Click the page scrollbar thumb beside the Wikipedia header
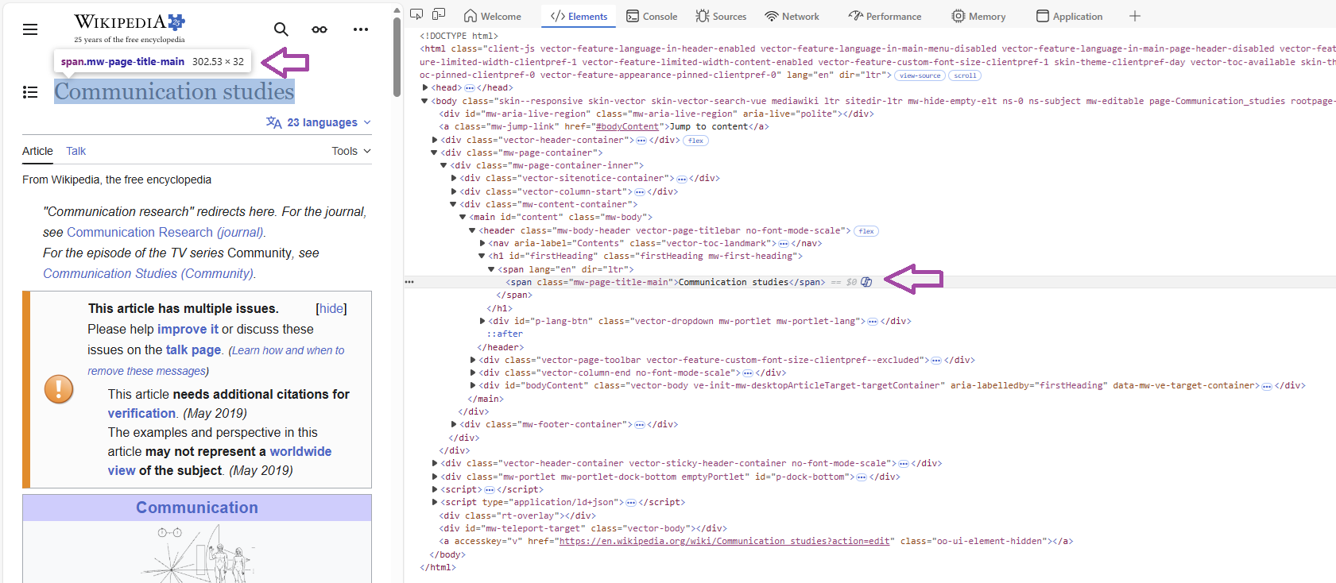Screen dimensions: 1336x583 (x=397, y=57)
